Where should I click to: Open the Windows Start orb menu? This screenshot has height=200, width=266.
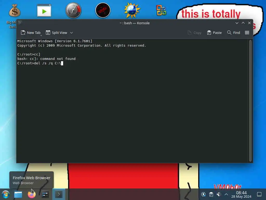click(x=6, y=194)
